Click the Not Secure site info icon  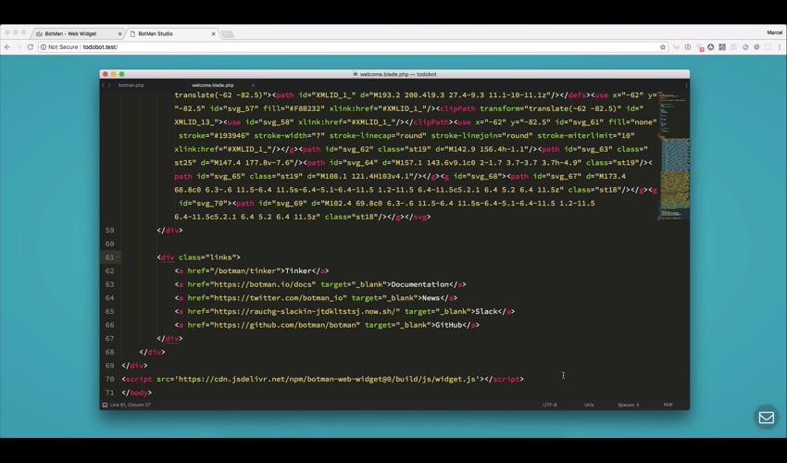44,47
